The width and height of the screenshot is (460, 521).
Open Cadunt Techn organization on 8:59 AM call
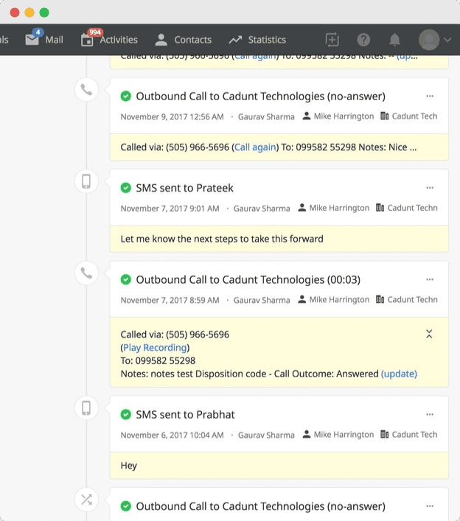[x=406, y=300]
